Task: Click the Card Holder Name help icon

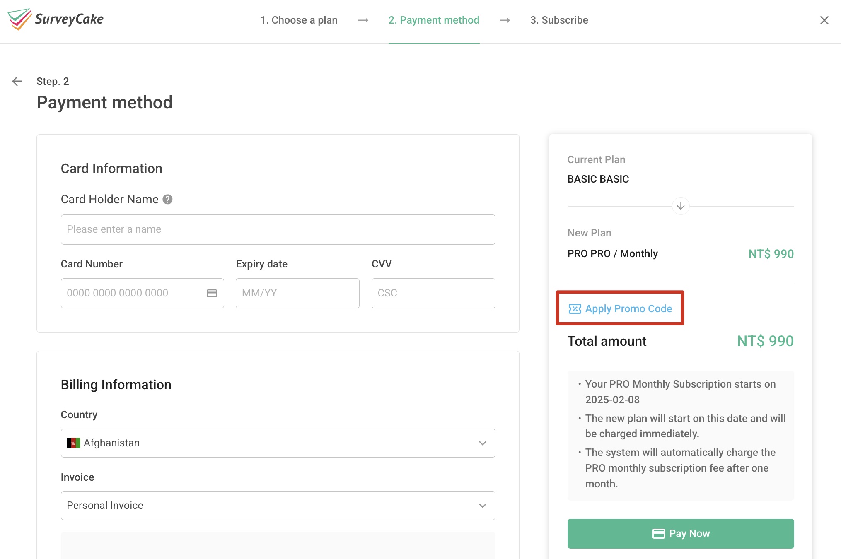Action: tap(167, 200)
